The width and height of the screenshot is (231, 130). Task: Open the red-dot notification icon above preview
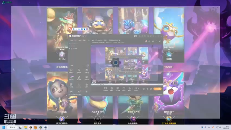tap(146, 41)
